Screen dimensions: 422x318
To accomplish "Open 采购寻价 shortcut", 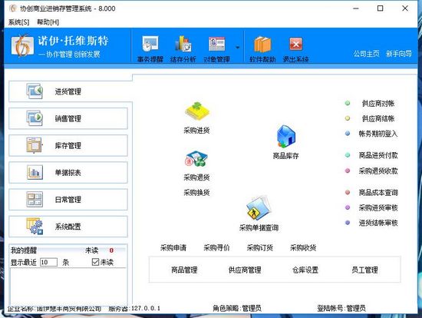I will [216, 247].
